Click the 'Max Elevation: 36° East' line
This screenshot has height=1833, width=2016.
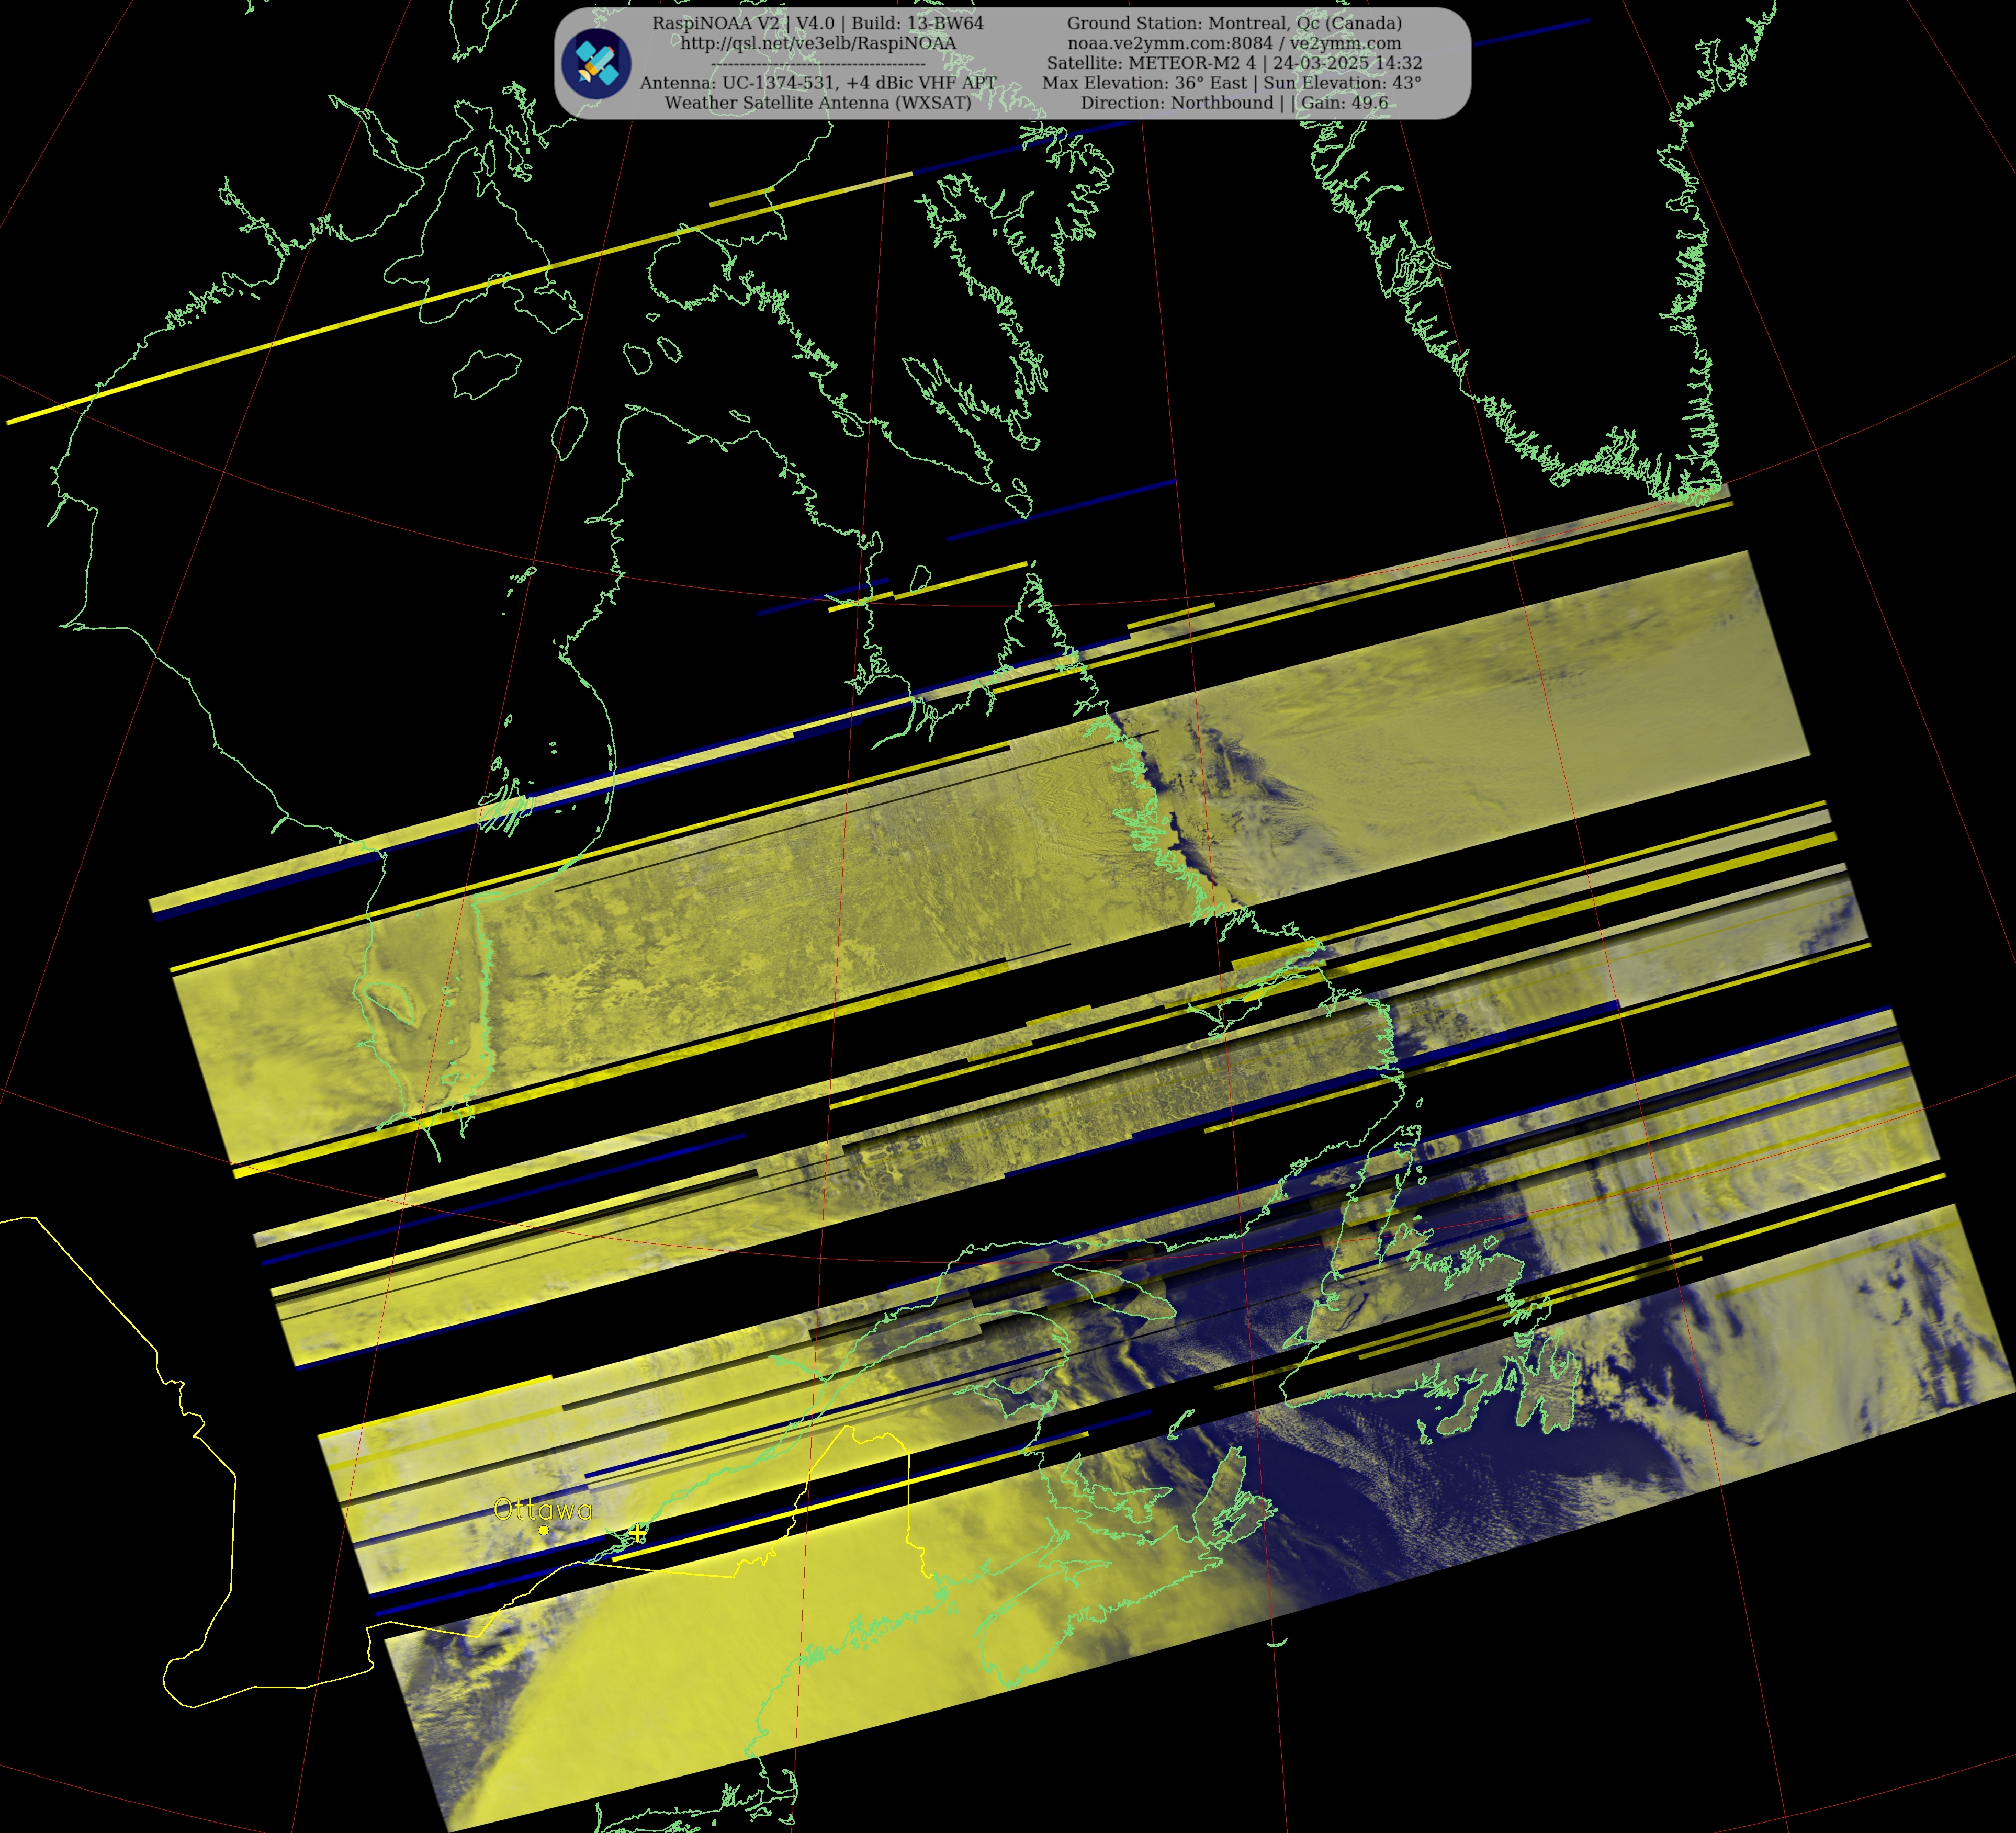click(x=1232, y=83)
